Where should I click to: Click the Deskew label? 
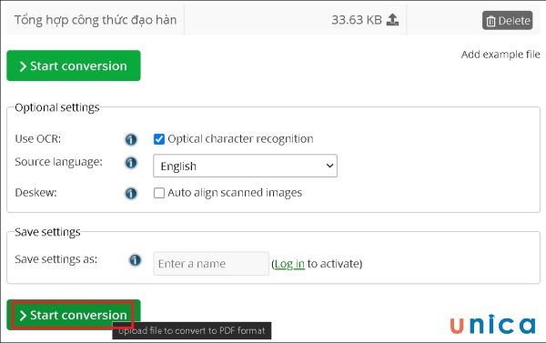click(x=35, y=193)
